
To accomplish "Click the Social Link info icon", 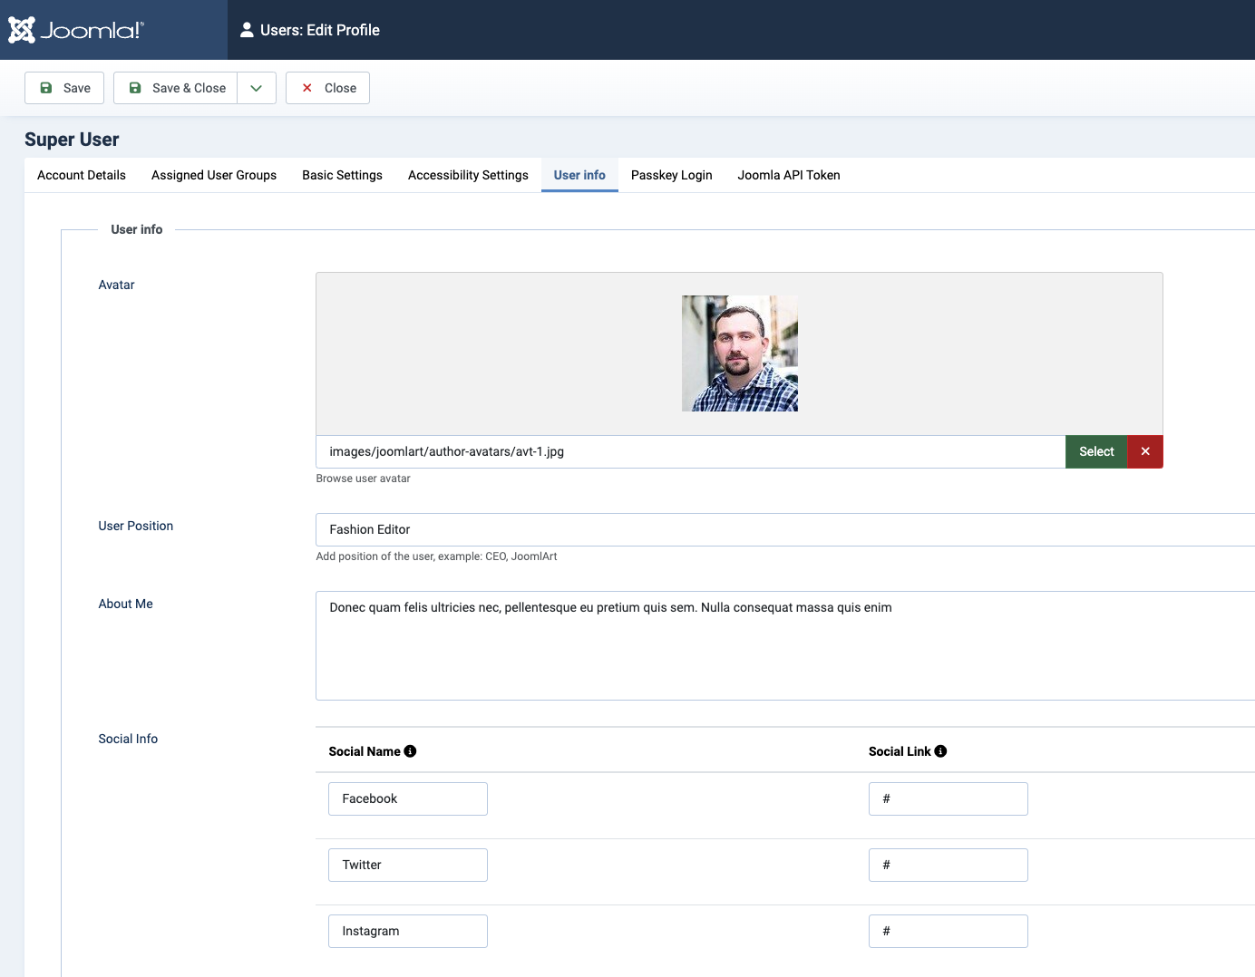I will coord(940,751).
